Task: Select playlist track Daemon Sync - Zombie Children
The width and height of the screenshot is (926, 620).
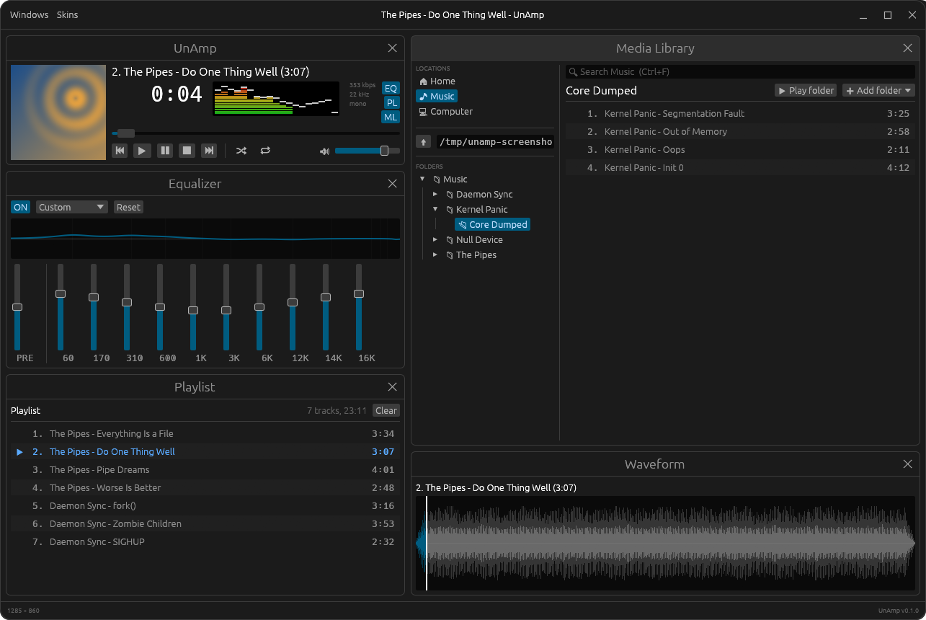Action: pos(205,523)
